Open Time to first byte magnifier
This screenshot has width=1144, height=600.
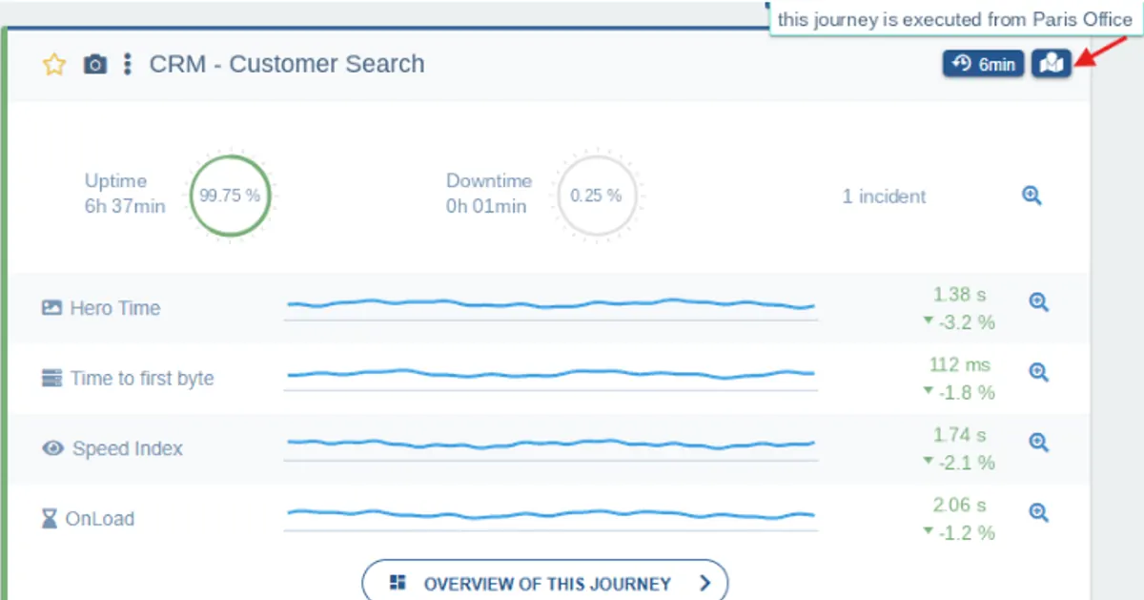coord(1039,372)
